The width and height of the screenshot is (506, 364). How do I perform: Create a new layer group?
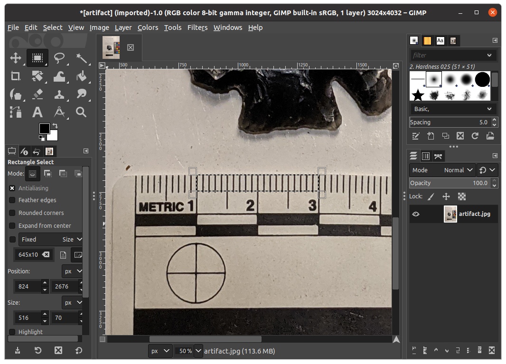(425, 350)
